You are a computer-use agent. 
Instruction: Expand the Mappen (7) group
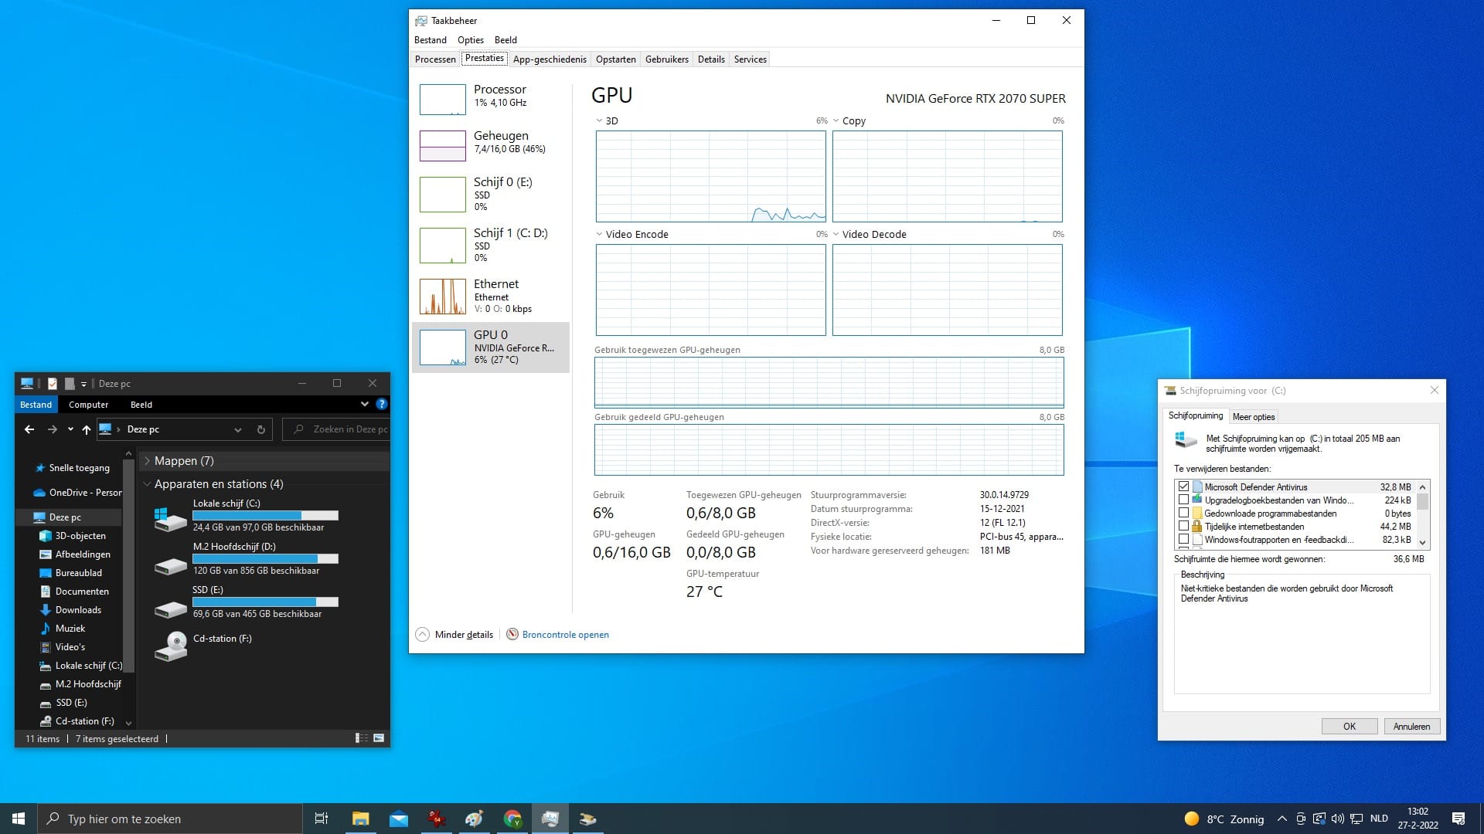(147, 461)
